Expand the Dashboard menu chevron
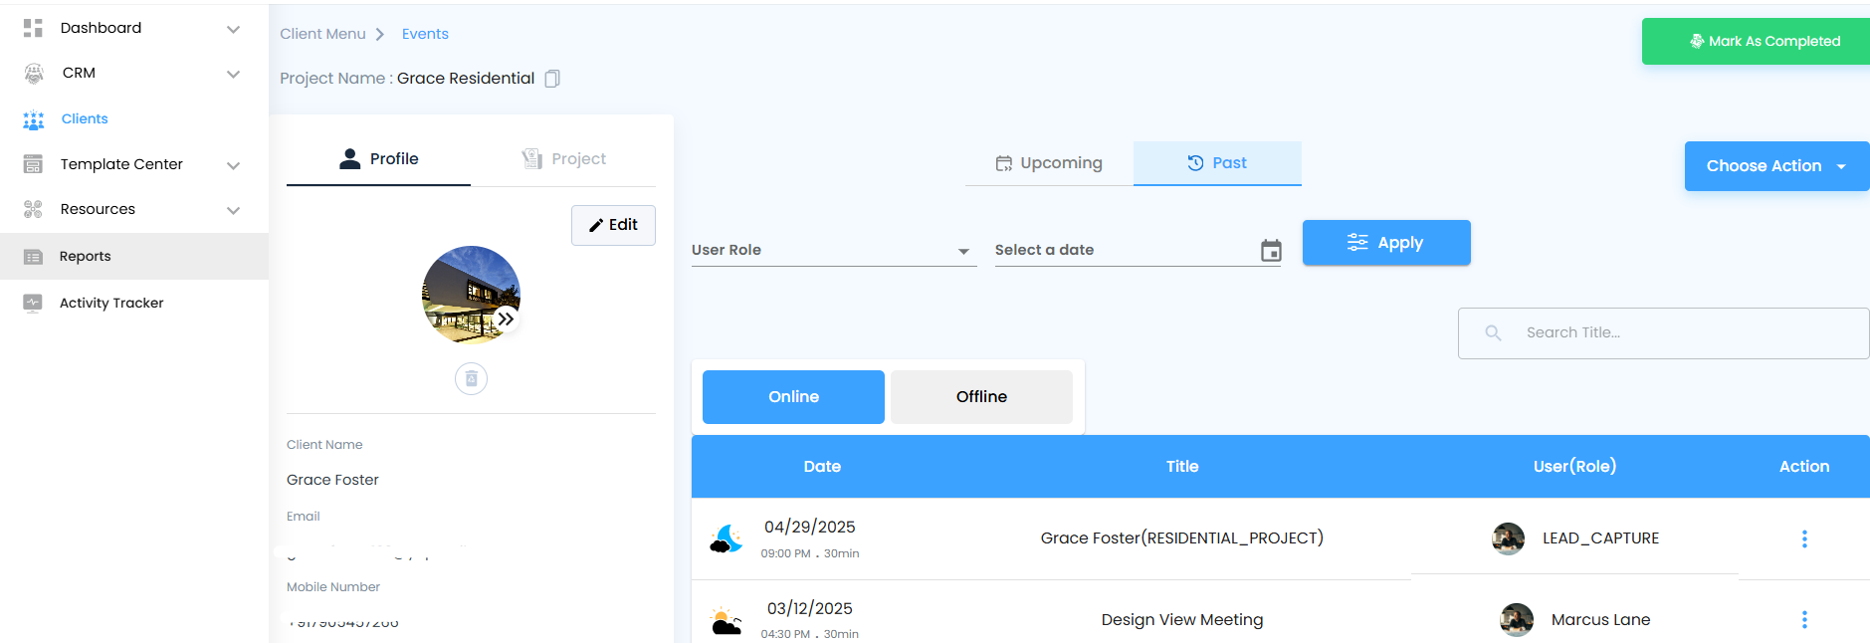Screen dimensions: 1870x643 pyautogui.click(x=234, y=29)
